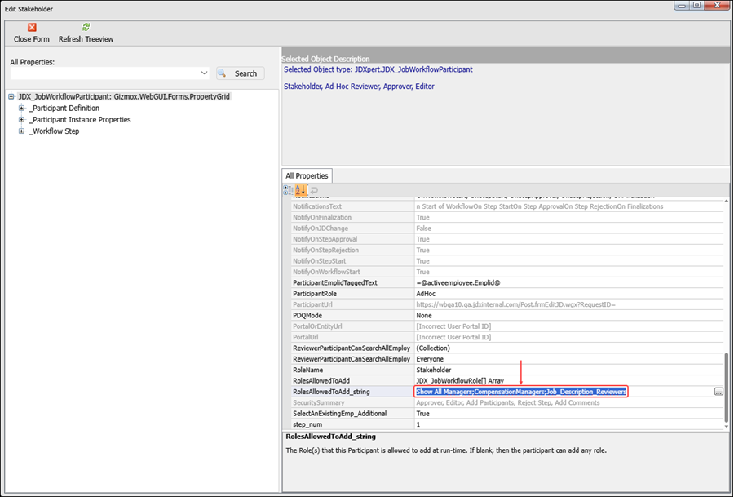734x497 pixels.
Task: Expand the _Workflow Step tree node
Action: 22,131
